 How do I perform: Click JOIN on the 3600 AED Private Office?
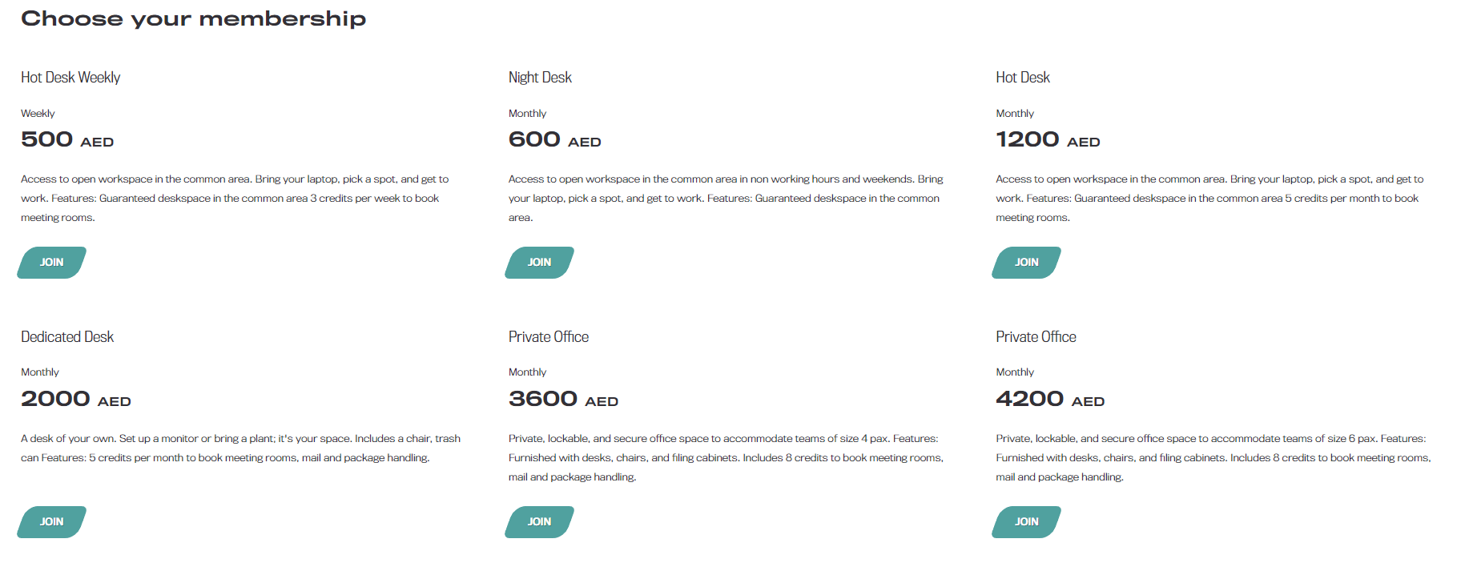tap(538, 521)
